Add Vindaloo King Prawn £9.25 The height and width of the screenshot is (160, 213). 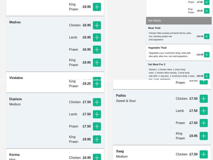[97, 84]
